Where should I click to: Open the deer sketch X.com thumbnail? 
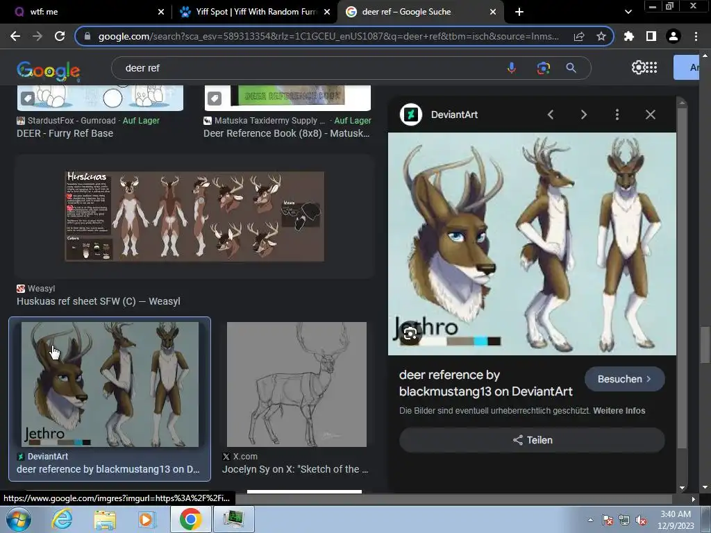pos(296,384)
